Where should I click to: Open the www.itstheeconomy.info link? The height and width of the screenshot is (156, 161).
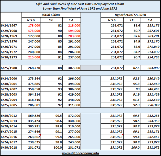tap(80, 153)
